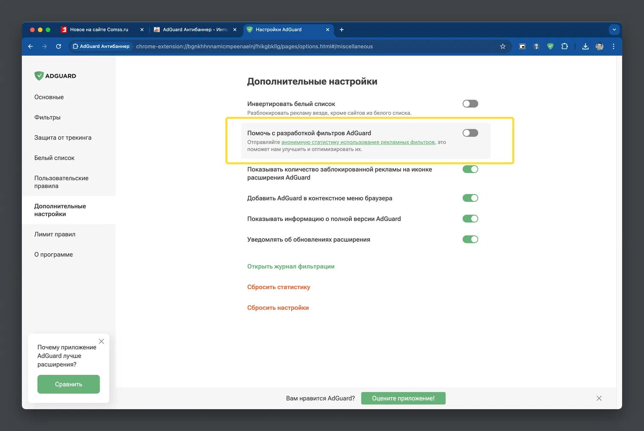Go to Фильтры section
The height and width of the screenshot is (431, 644).
point(47,117)
